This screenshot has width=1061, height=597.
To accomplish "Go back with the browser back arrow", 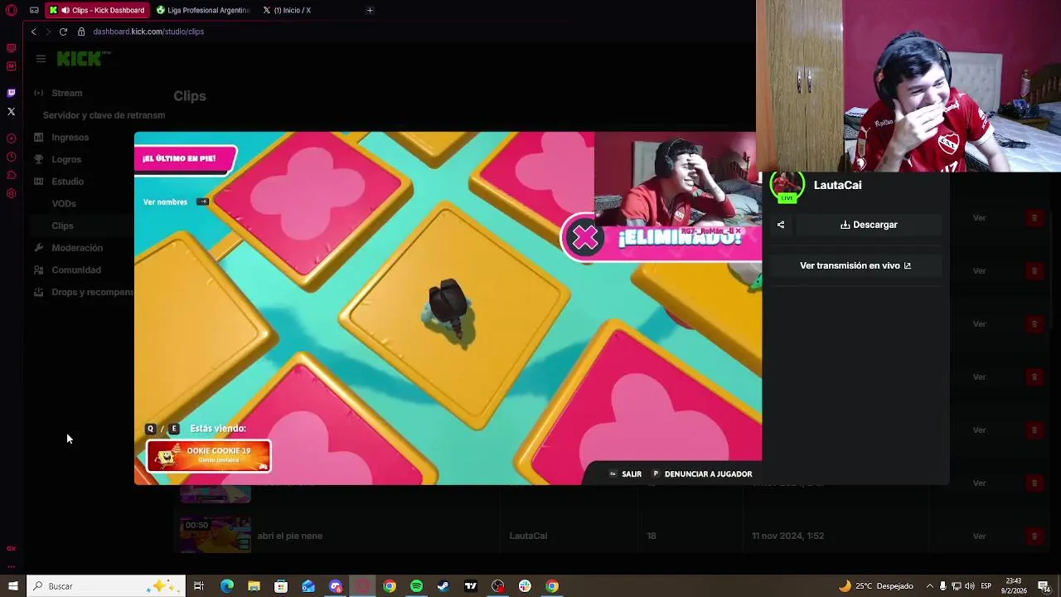I will [33, 32].
